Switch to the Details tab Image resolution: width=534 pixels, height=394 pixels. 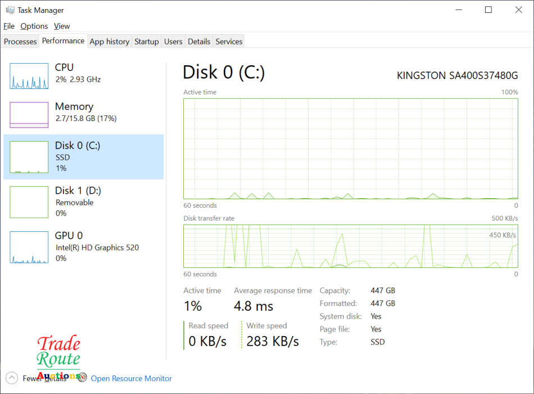(199, 42)
